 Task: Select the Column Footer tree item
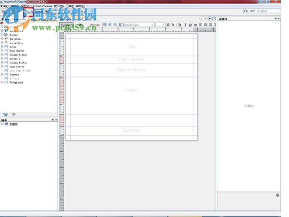18,63
